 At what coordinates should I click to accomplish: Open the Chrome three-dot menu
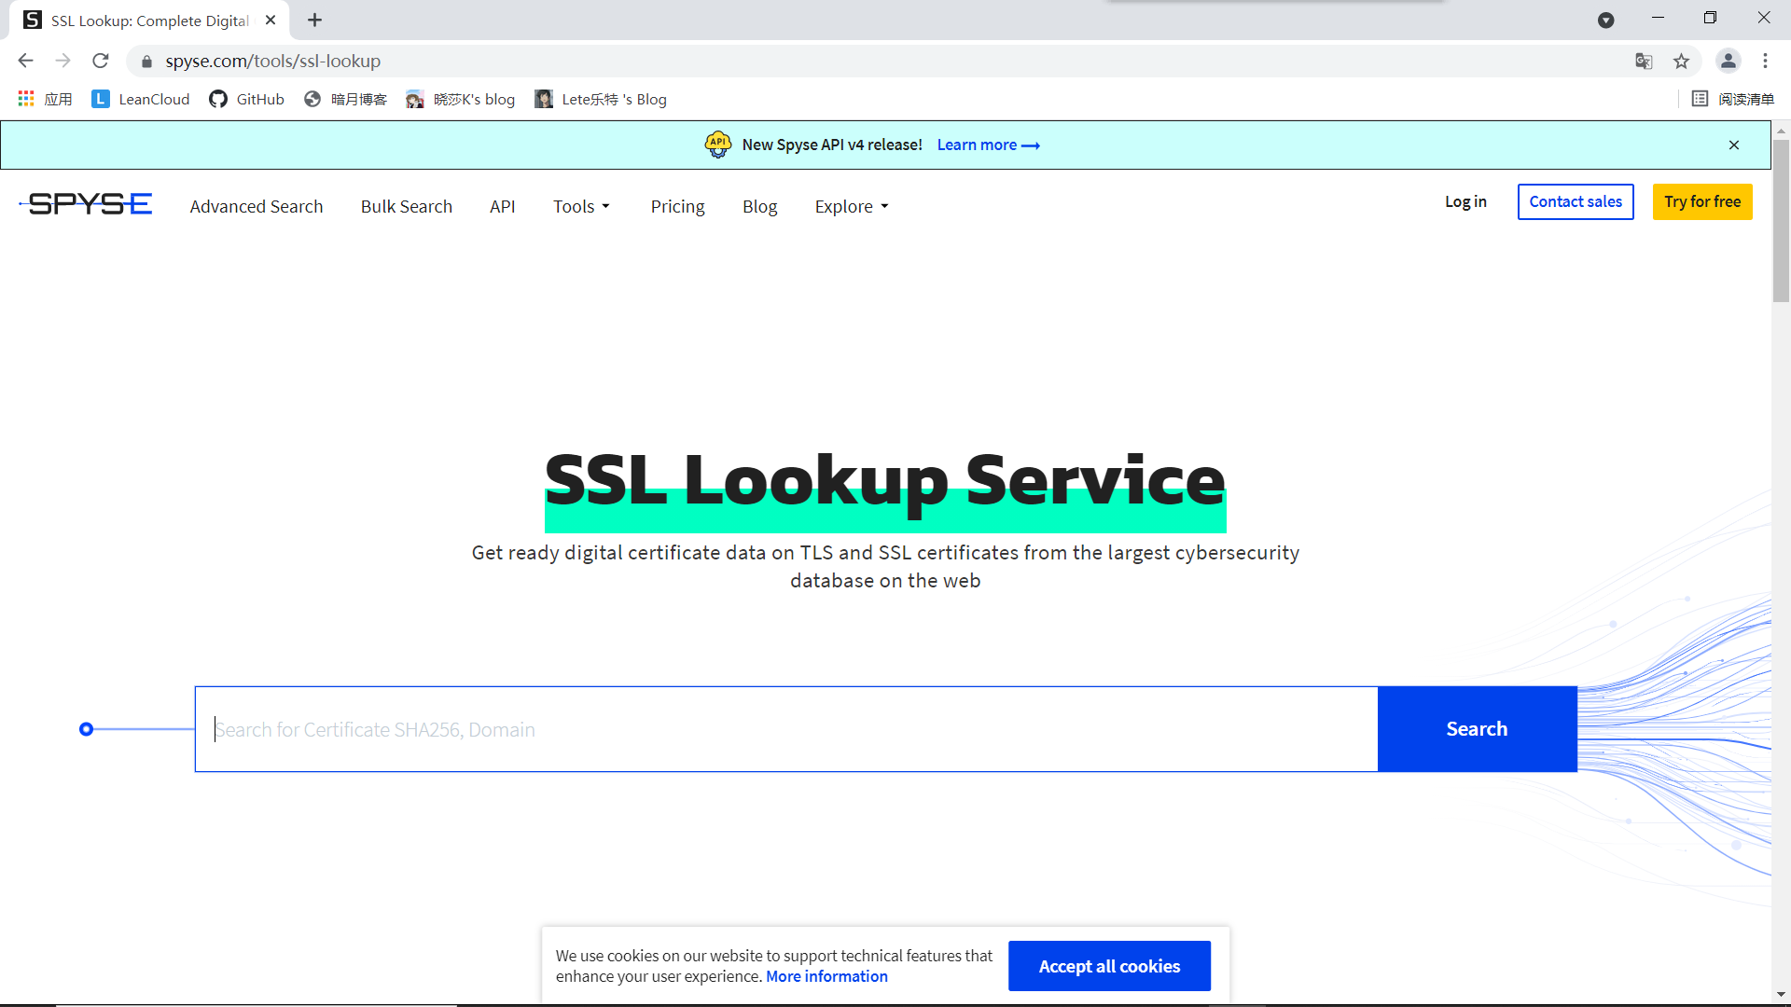pos(1765,62)
